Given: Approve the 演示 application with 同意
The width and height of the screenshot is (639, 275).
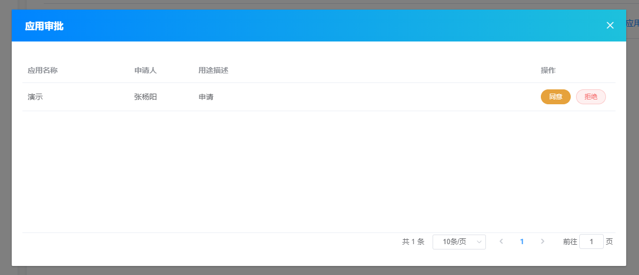Looking at the screenshot, I should tap(555, 97).
